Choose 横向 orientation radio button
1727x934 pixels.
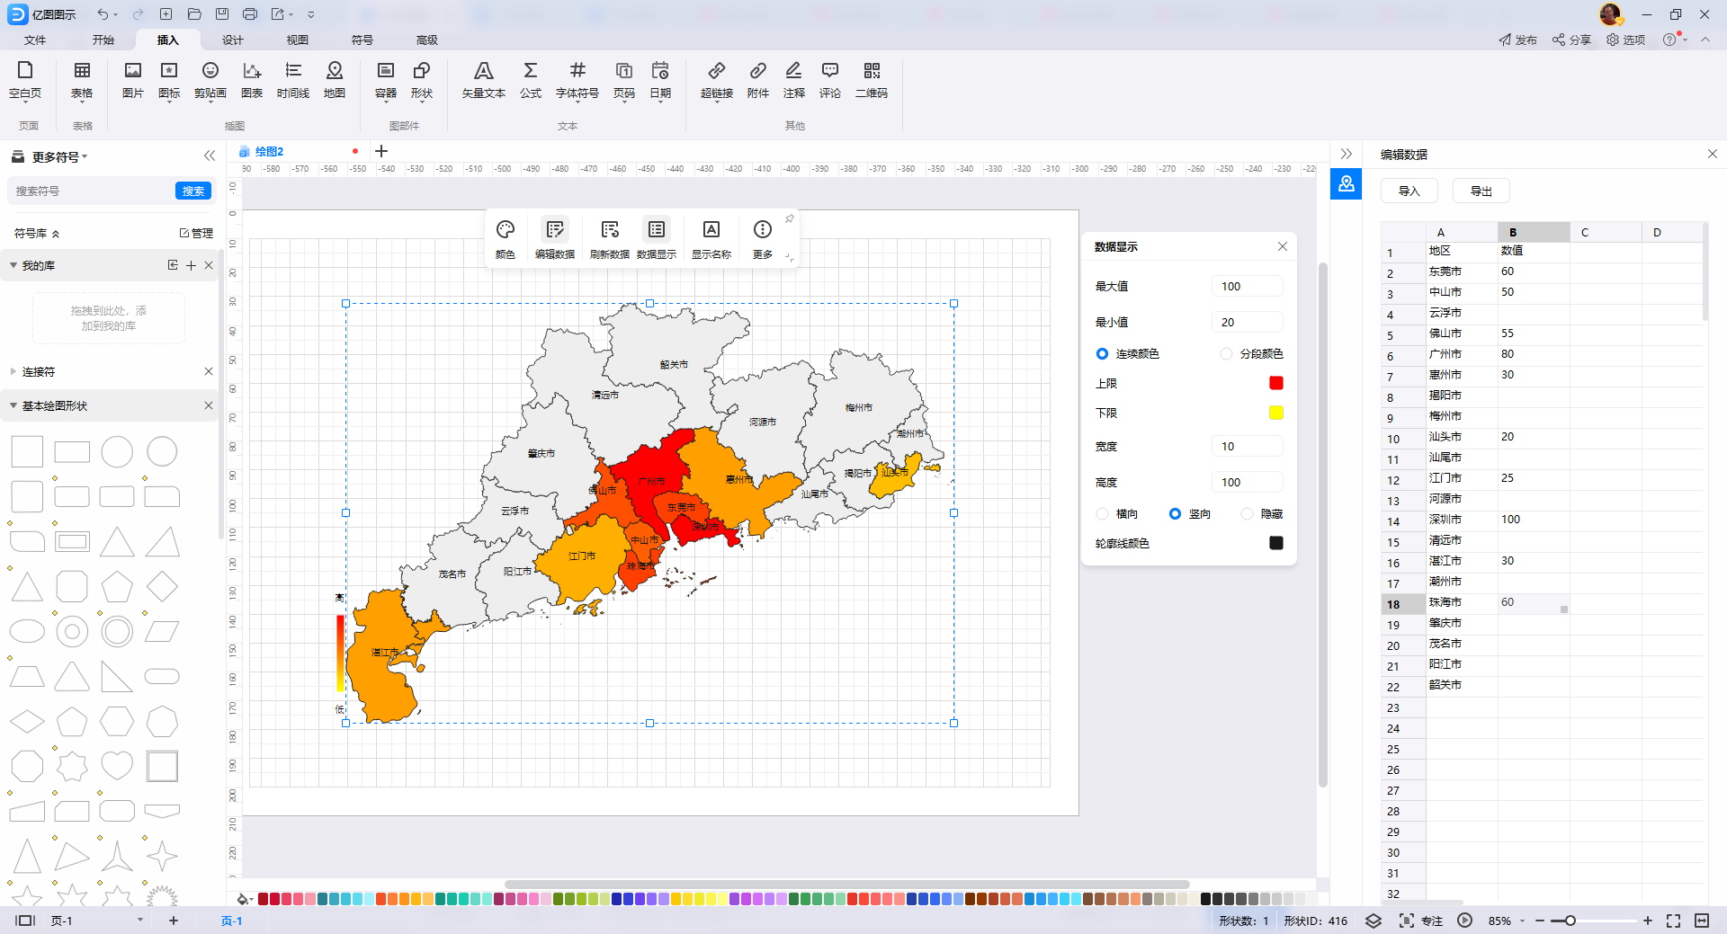1102,514
